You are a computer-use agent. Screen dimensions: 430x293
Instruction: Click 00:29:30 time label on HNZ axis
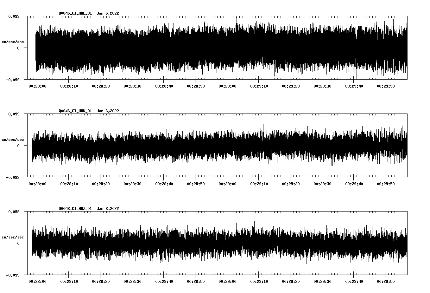(322, 282)
